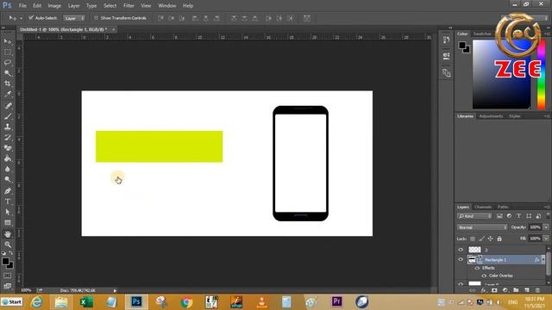Image resolution: width=552 pixels, height=310 pixels.
Task: Open the Edit menu
Action: (x=37, y=6)
